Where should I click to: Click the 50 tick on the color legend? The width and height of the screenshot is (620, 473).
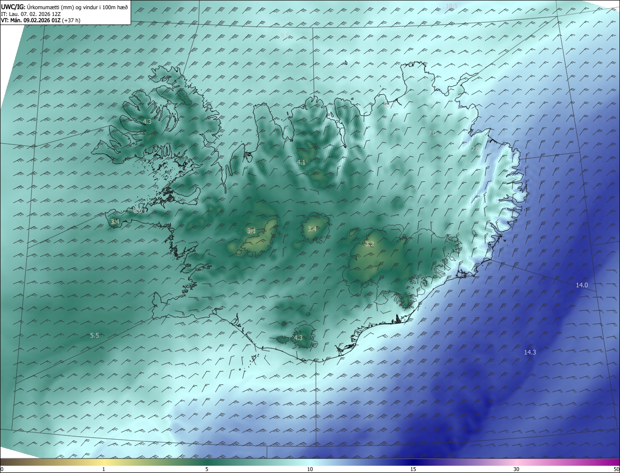(x=616, y=469)
